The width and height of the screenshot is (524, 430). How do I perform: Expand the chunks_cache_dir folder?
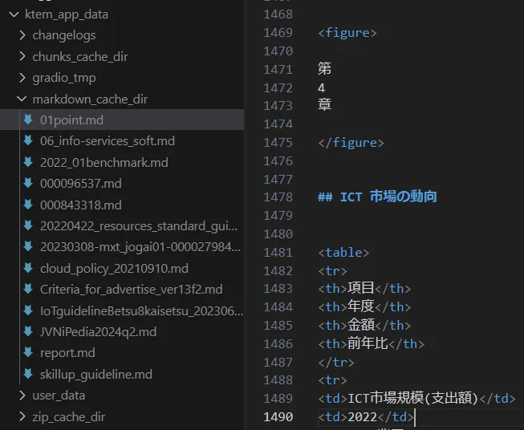(x=22, y=56)
